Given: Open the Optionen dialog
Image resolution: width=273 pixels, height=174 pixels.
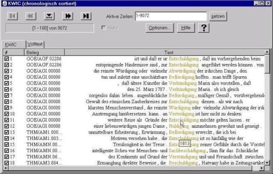Looking at the screenshot, I should click(160, 28).
